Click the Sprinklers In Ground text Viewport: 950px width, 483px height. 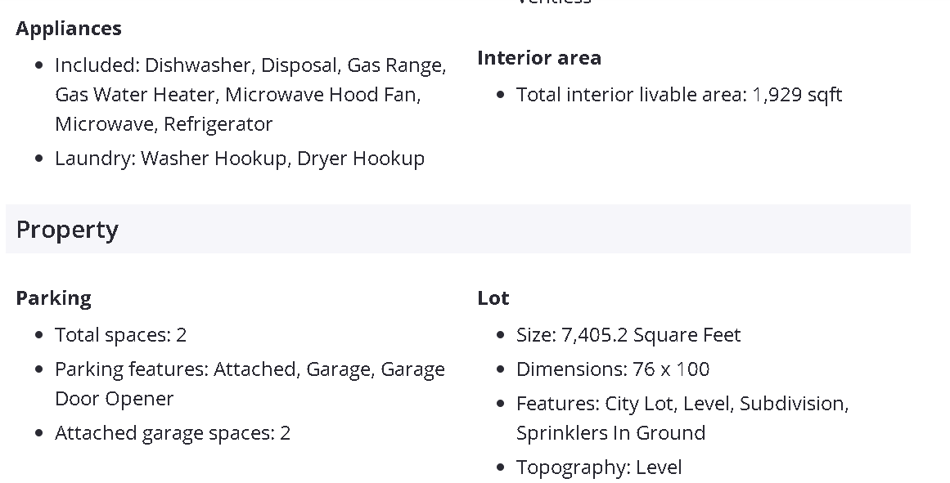[610, 433]
